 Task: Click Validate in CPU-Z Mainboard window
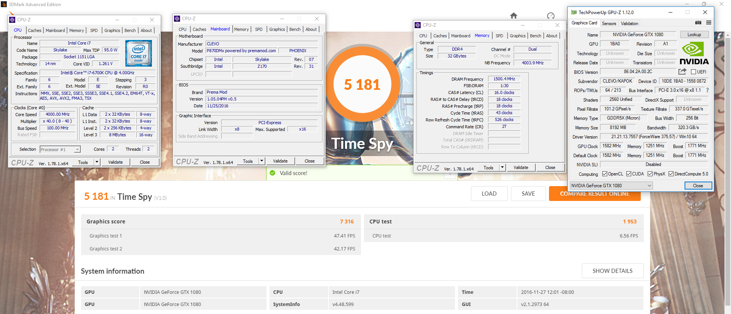click(280, 161)
